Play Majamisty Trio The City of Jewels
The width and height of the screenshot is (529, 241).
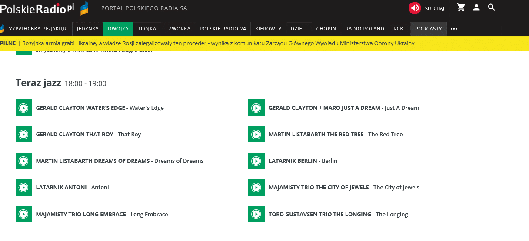pyautogui.click(x=256, y=187)
